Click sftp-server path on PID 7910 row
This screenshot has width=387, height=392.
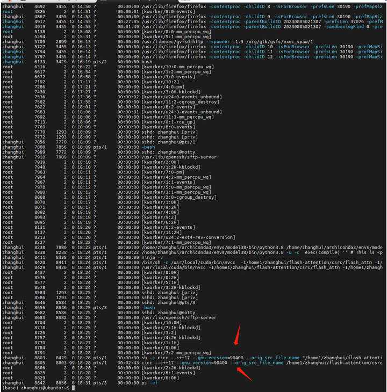pos(179,157)
